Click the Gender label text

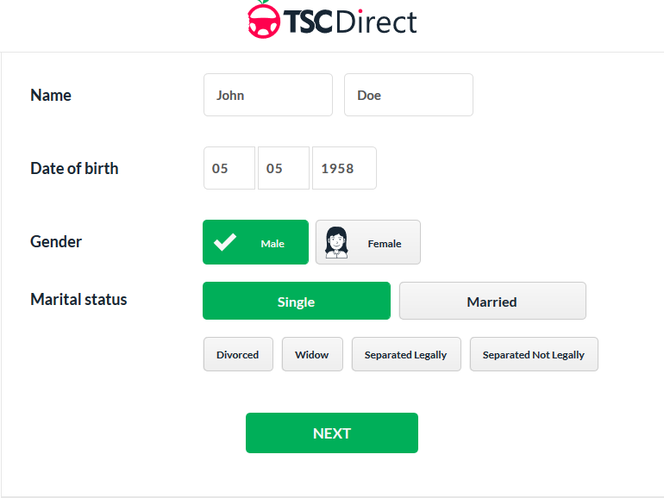[56, 241]
